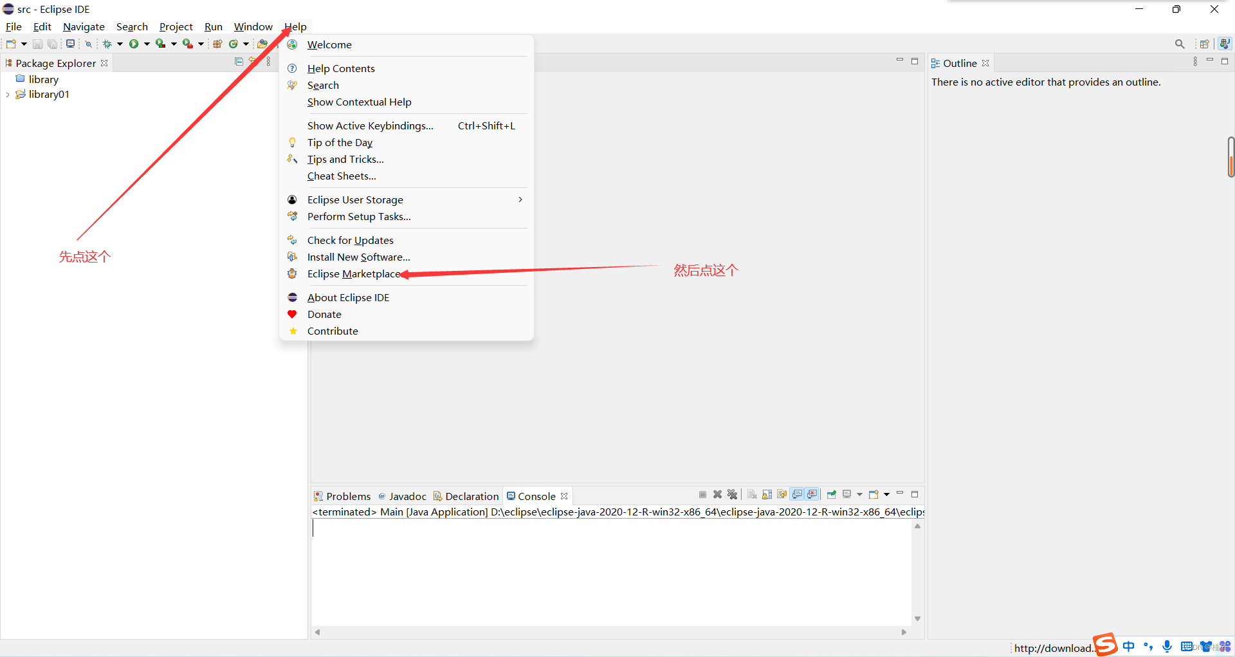1235x657 pixels.
Task: Open the Navigate menu
Action: click(84, 26)
